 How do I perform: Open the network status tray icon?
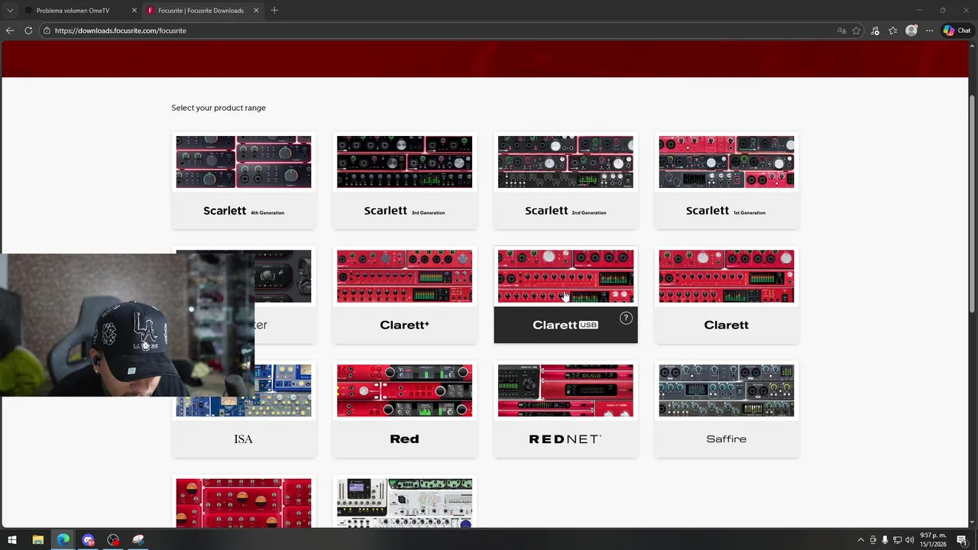(897, 540)
